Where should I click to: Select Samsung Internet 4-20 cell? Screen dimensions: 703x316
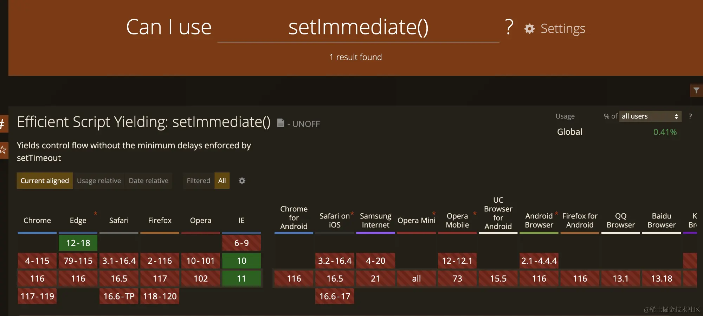click(375, 261)
